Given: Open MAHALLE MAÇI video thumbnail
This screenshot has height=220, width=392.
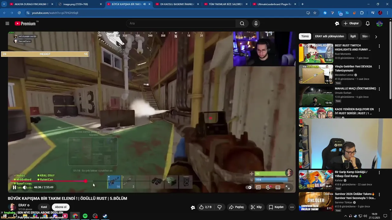Looking at the screenshot, I should 316,96.
